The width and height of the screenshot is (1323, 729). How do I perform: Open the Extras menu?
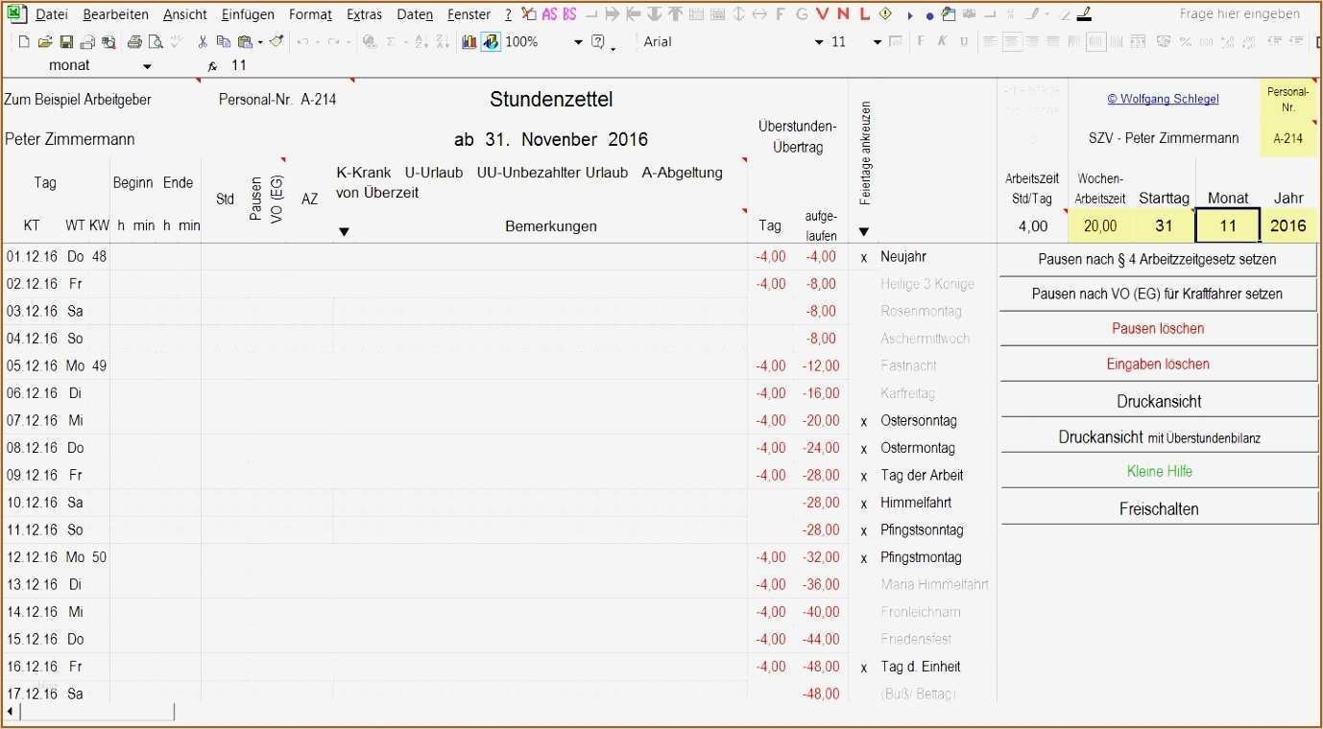click(365, 13)
